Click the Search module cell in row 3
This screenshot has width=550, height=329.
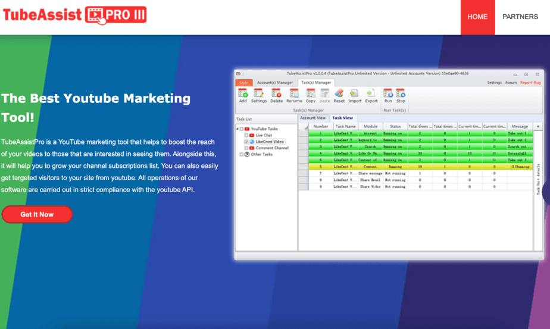coord(370,146)
